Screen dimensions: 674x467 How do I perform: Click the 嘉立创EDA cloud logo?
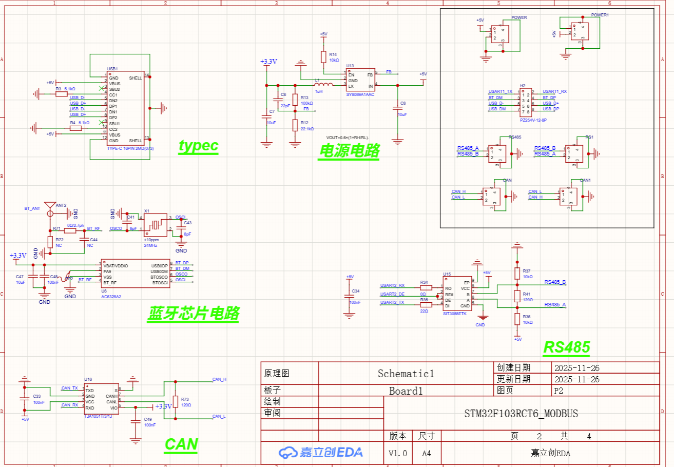321,452
